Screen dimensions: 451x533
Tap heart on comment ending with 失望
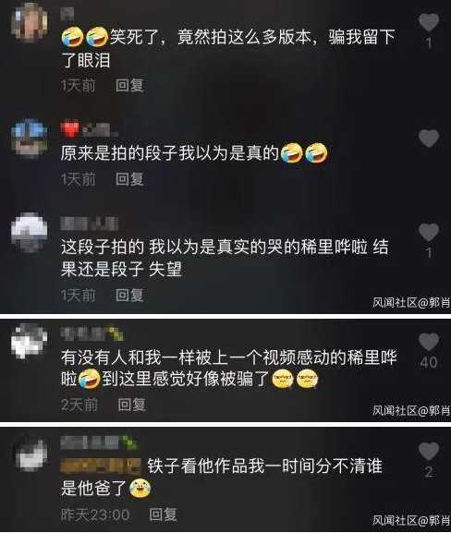(x=429, y=233)
